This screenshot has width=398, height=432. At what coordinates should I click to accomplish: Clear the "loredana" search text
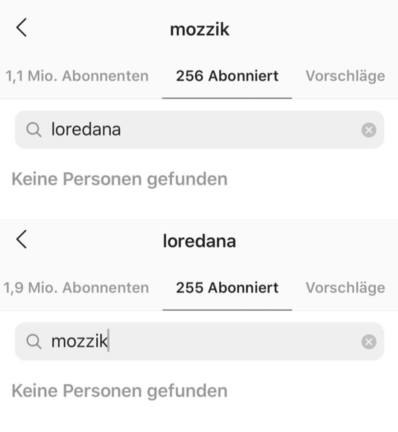click(x=368, y=130)
